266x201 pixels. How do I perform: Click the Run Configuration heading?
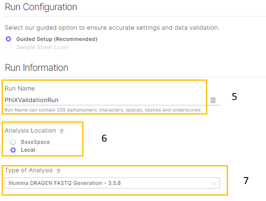click(41, 7)
